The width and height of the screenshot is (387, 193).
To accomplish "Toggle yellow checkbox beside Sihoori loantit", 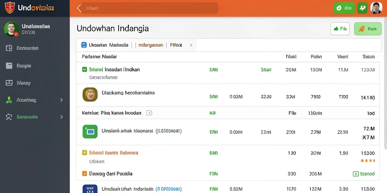I will coord(84,153).
